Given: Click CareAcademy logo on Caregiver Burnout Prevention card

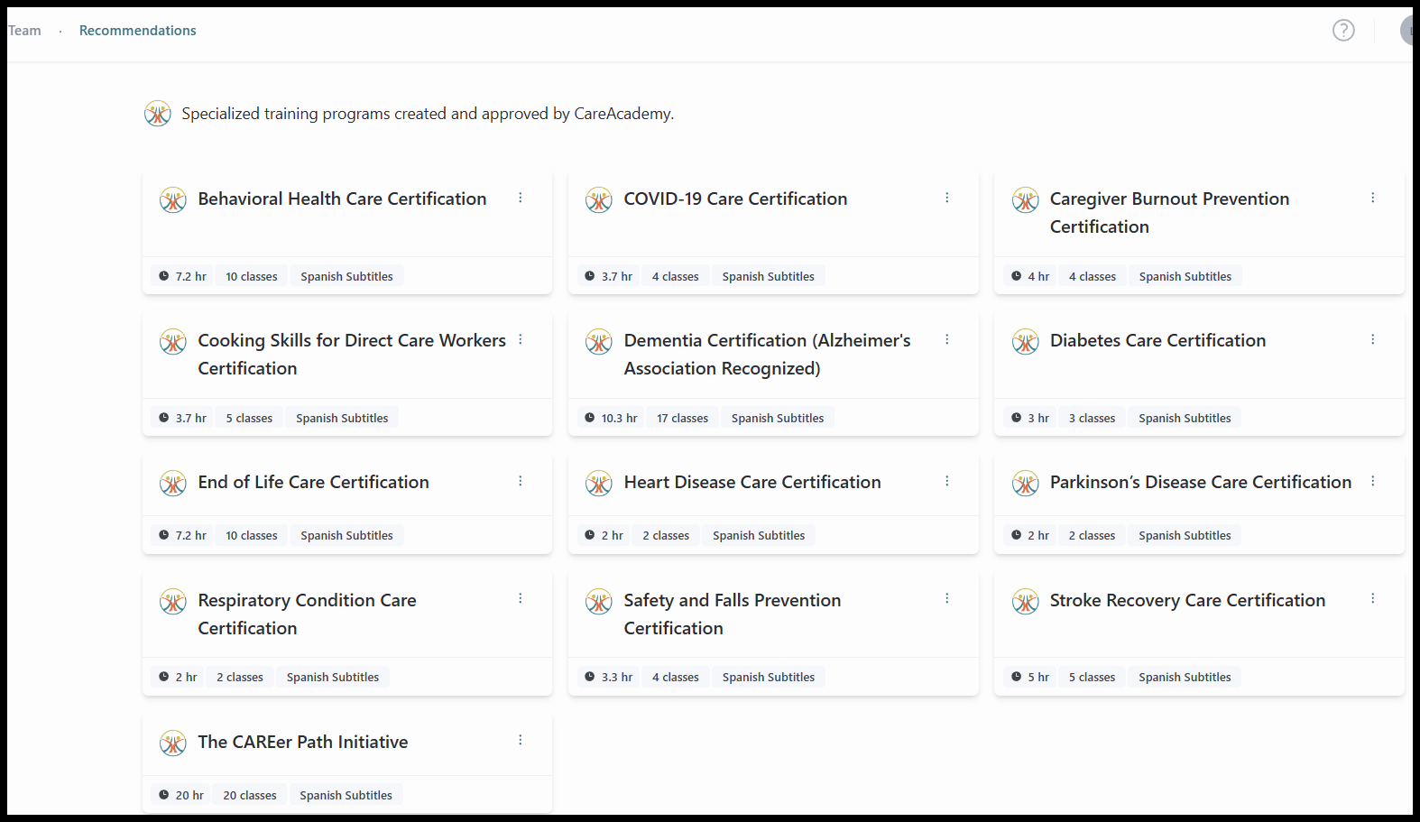Looking at the screenshot, I should pyautogui.click(x=1026, y=199).
